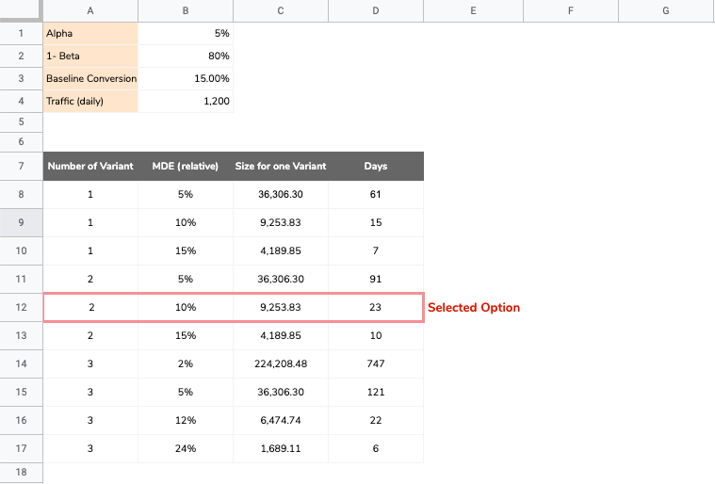This screenshot has height=484, width=715.
Task: Select column E header
Action: pos(473,10)
